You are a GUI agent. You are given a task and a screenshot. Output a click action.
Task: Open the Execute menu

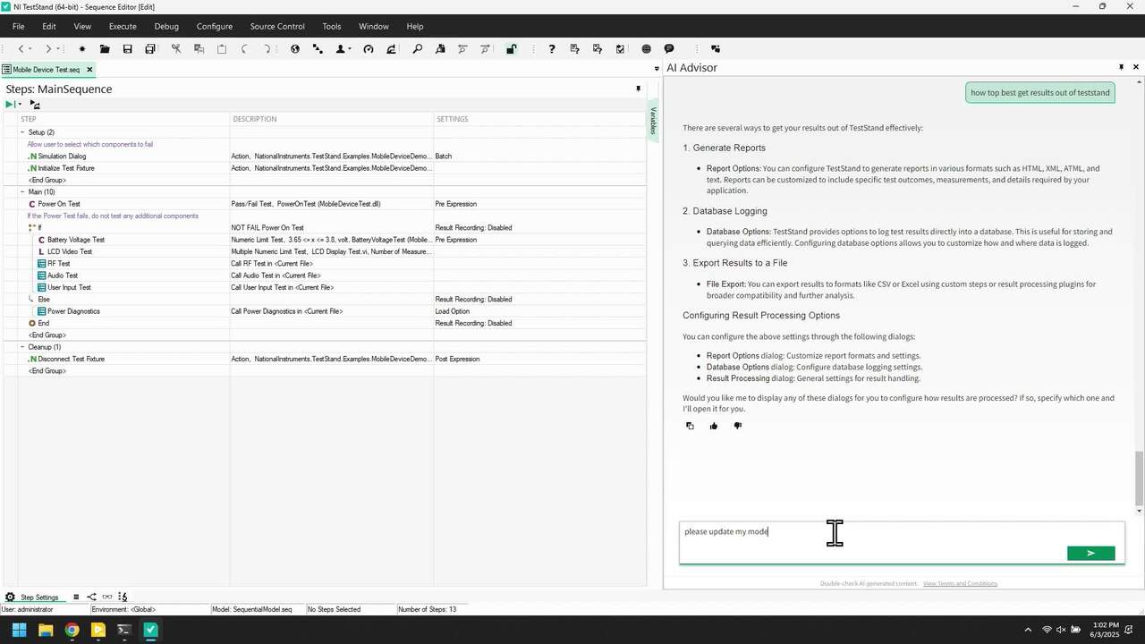(122, 26)
